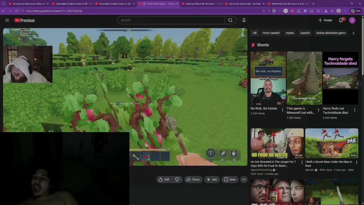This screenshot has width=364, height=205.
Task: Open a new browser tab
Action: coord(313,4)
